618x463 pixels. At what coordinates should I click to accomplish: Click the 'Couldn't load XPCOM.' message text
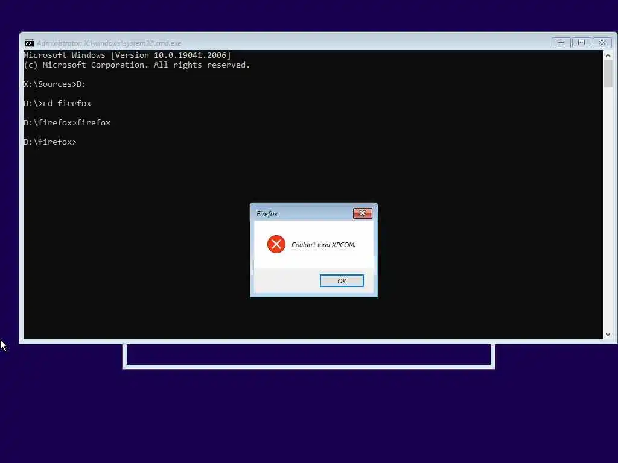click(323, 245)
